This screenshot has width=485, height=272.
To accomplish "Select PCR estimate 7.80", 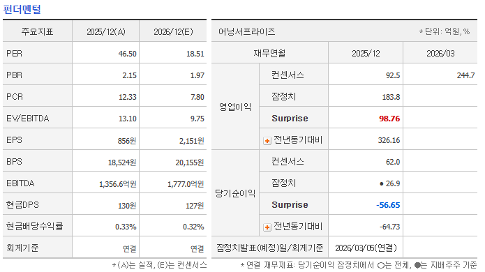I will click(x=197, y=97).
